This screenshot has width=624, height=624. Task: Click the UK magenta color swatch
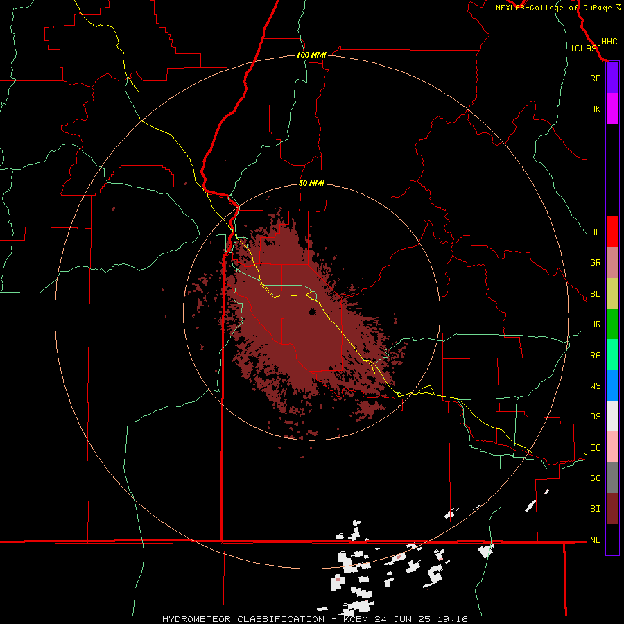coord(612,109)
